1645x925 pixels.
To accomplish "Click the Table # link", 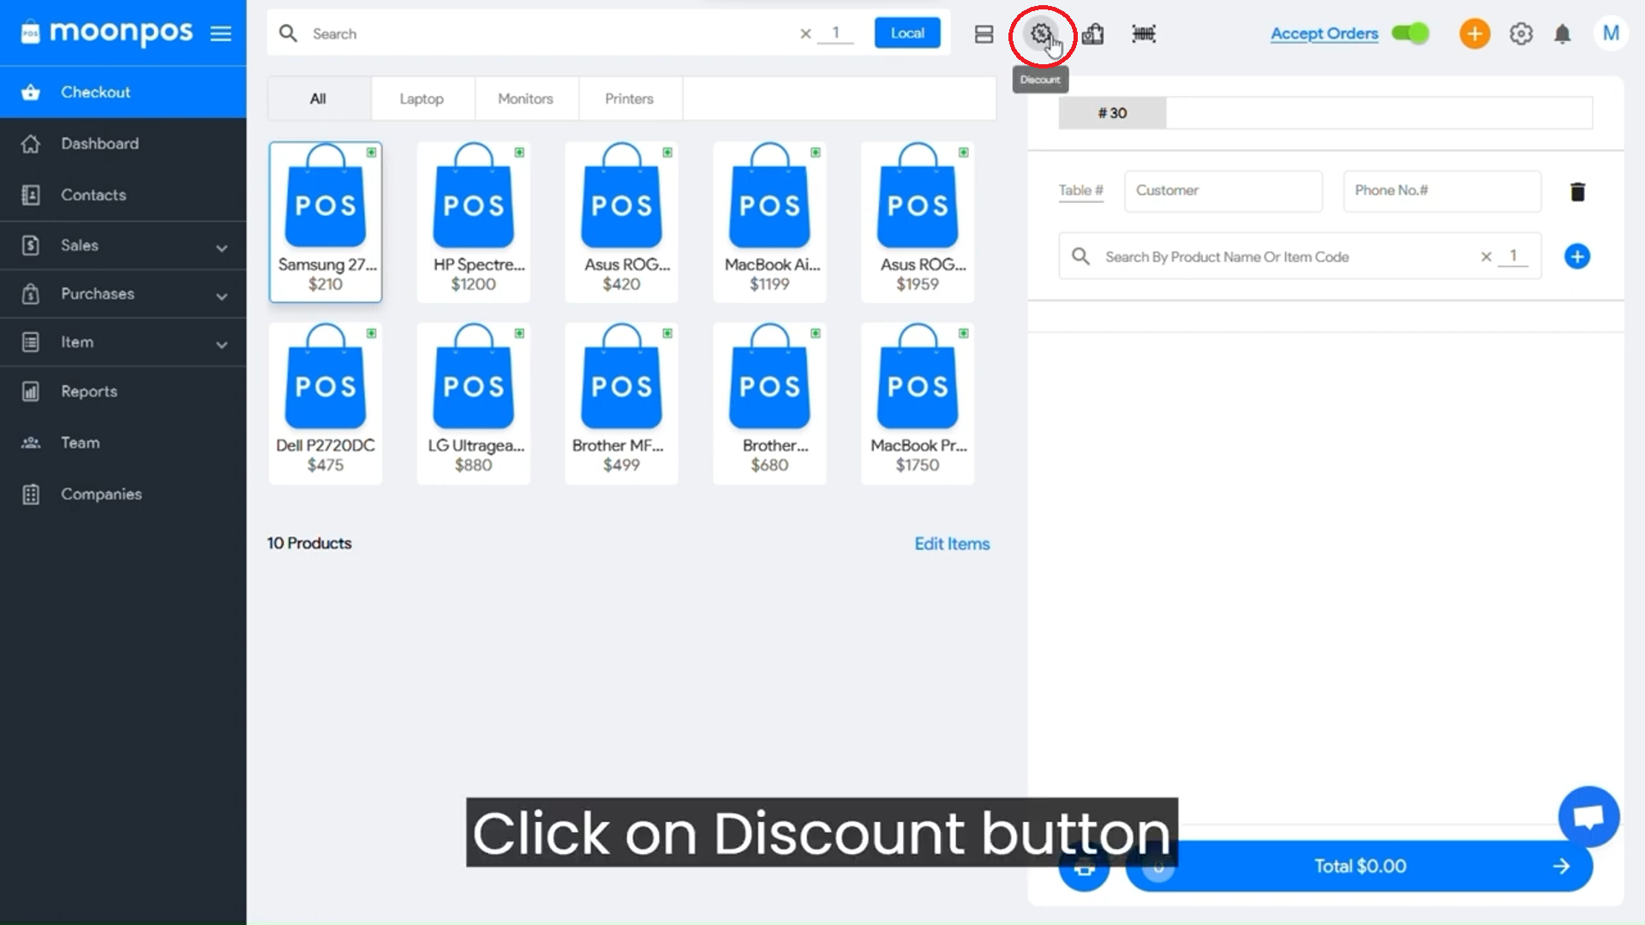I will [x=1081, y=190].
